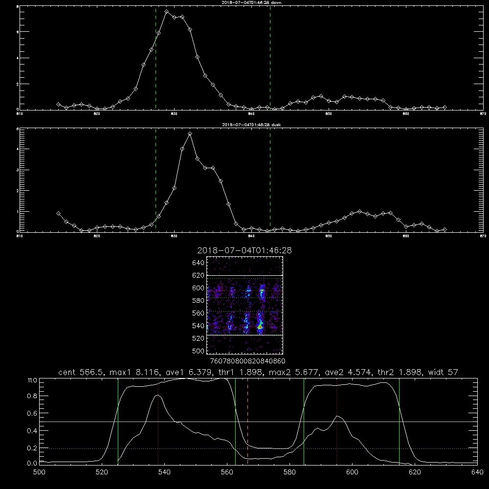Click the 640 label on the heatmap y-axis

(x=199, y=263)
